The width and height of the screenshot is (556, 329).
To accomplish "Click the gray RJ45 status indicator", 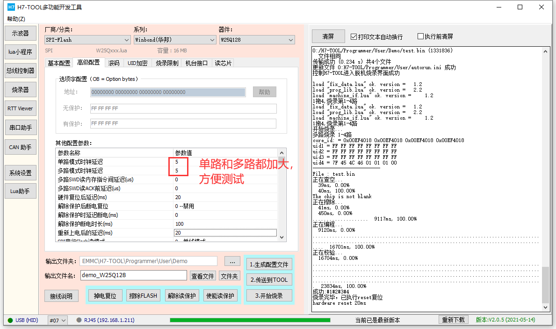I will (79, 320).
